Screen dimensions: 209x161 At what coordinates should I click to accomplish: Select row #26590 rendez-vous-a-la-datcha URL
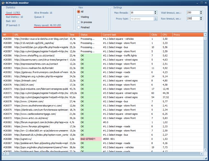(x=41, y=39)
